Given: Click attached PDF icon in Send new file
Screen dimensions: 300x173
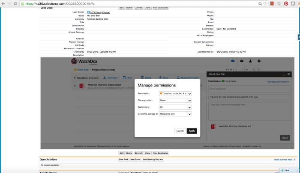Looking at the screenshot, I should (x=213, y=126).
